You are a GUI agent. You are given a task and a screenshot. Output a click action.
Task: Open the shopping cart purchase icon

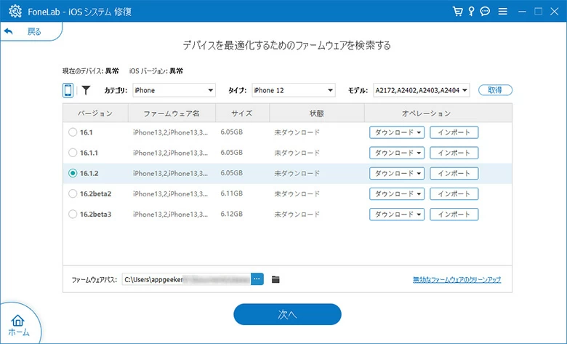point(458,12)
